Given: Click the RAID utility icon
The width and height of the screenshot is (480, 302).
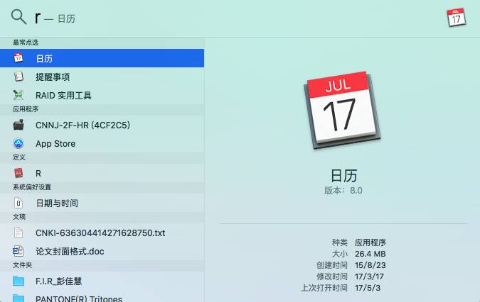Looking at the screenshot, I should [18, 95].
